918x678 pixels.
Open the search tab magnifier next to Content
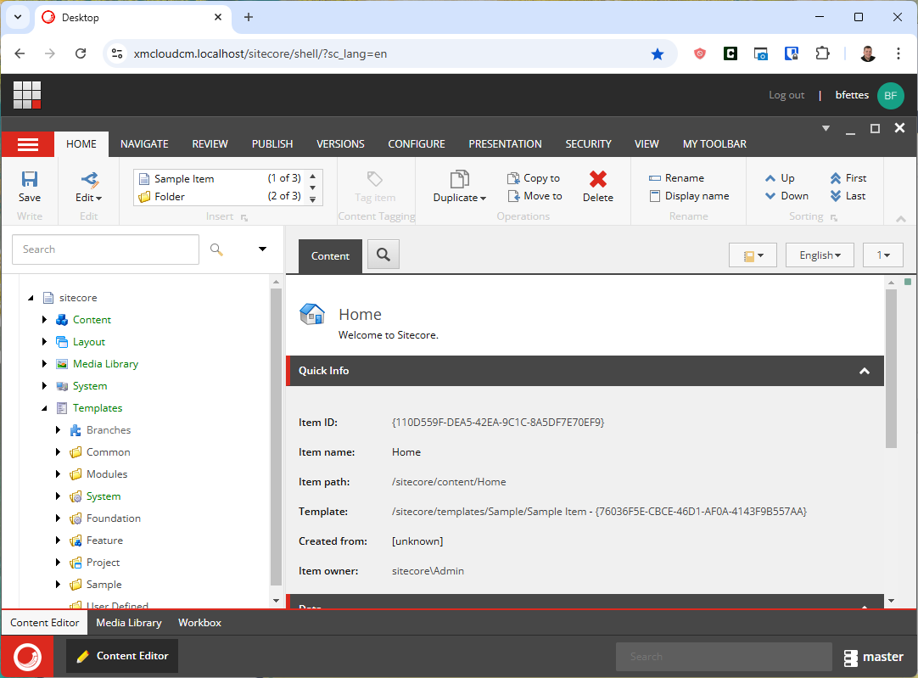[x=383, y=254]
